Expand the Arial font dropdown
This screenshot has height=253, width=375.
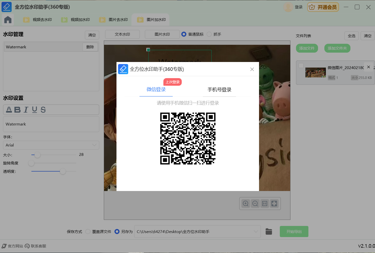coord(94,145)
